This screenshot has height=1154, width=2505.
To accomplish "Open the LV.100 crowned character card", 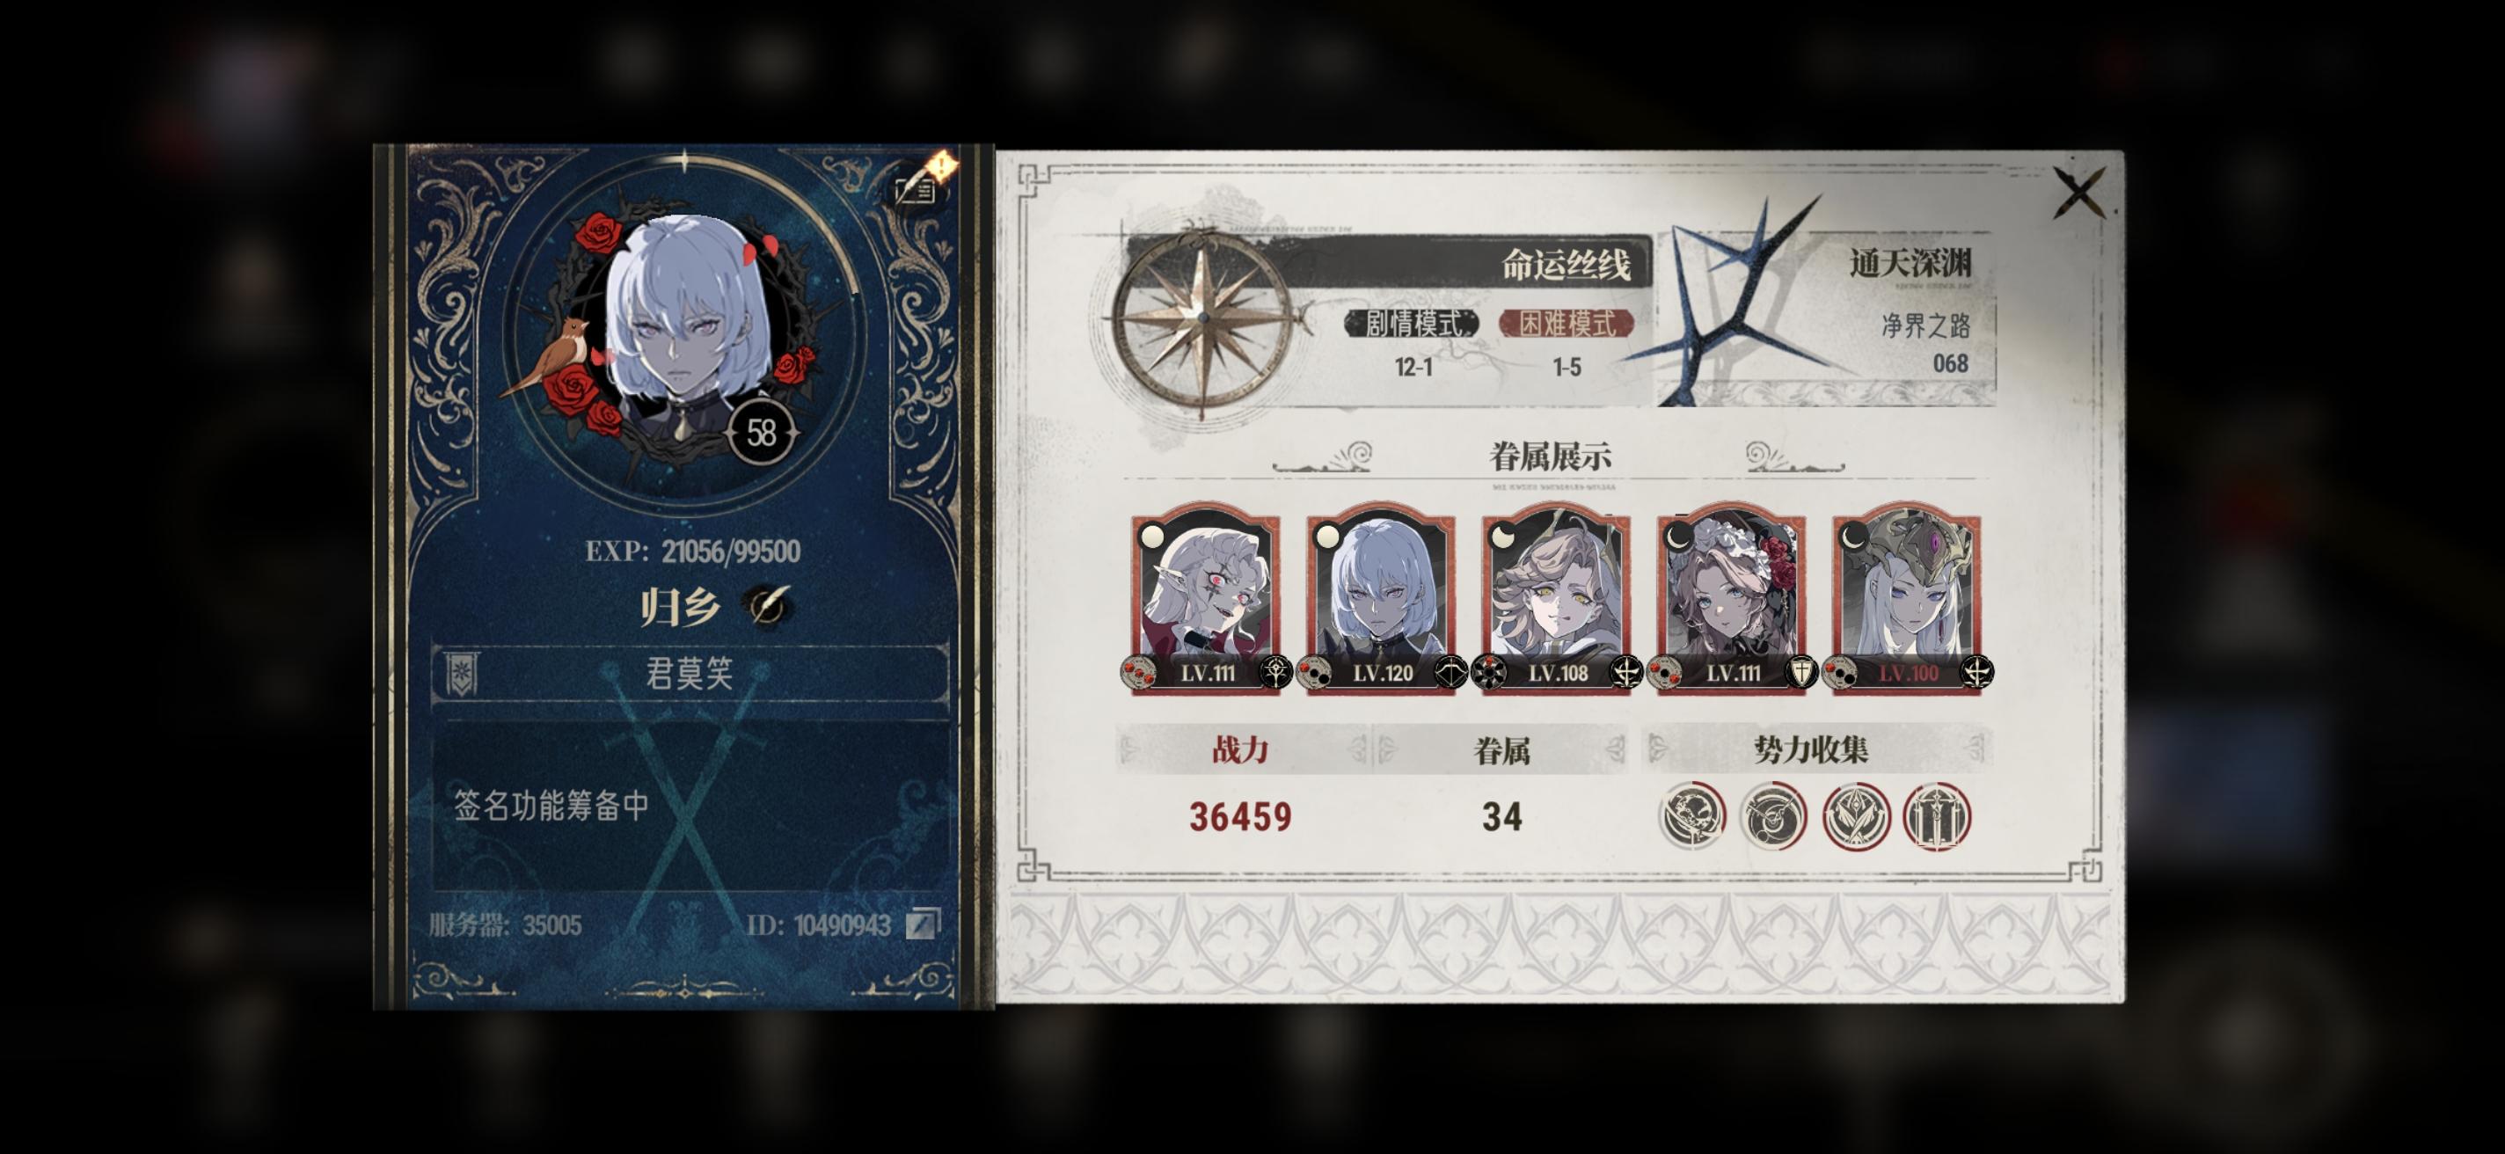I will pos(1907,598).
